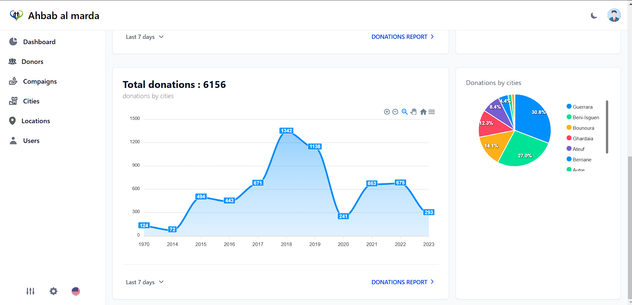Expand the upper Last 7 days dropdown
The width and height of the screenshot is (632, 305).
click(145, 37)
